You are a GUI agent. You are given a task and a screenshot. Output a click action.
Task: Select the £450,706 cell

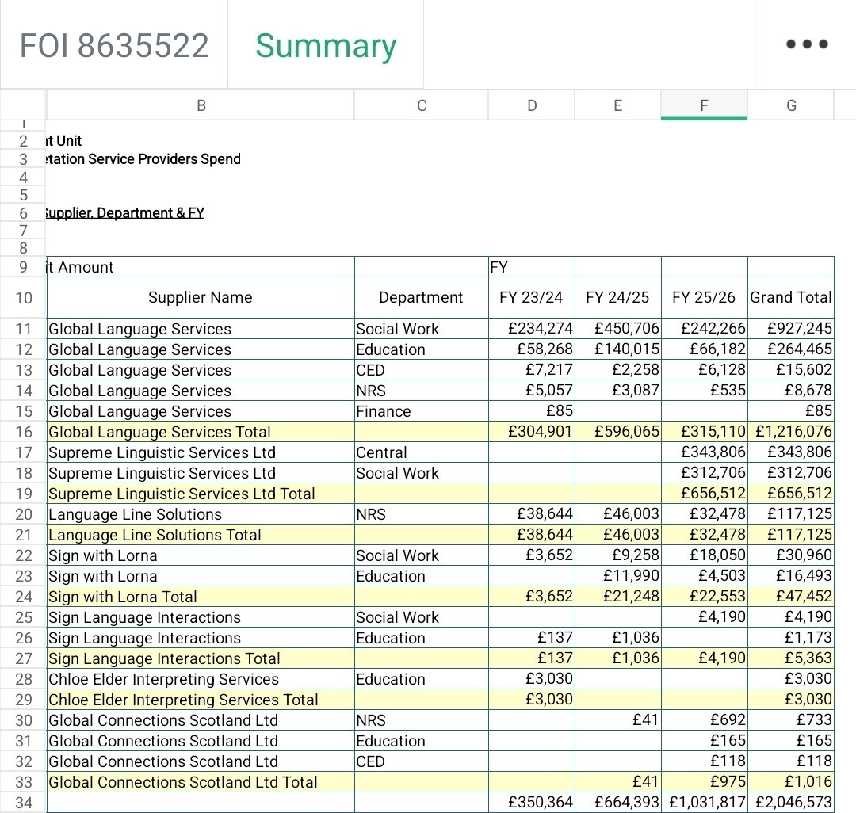[x=617, y=329]
